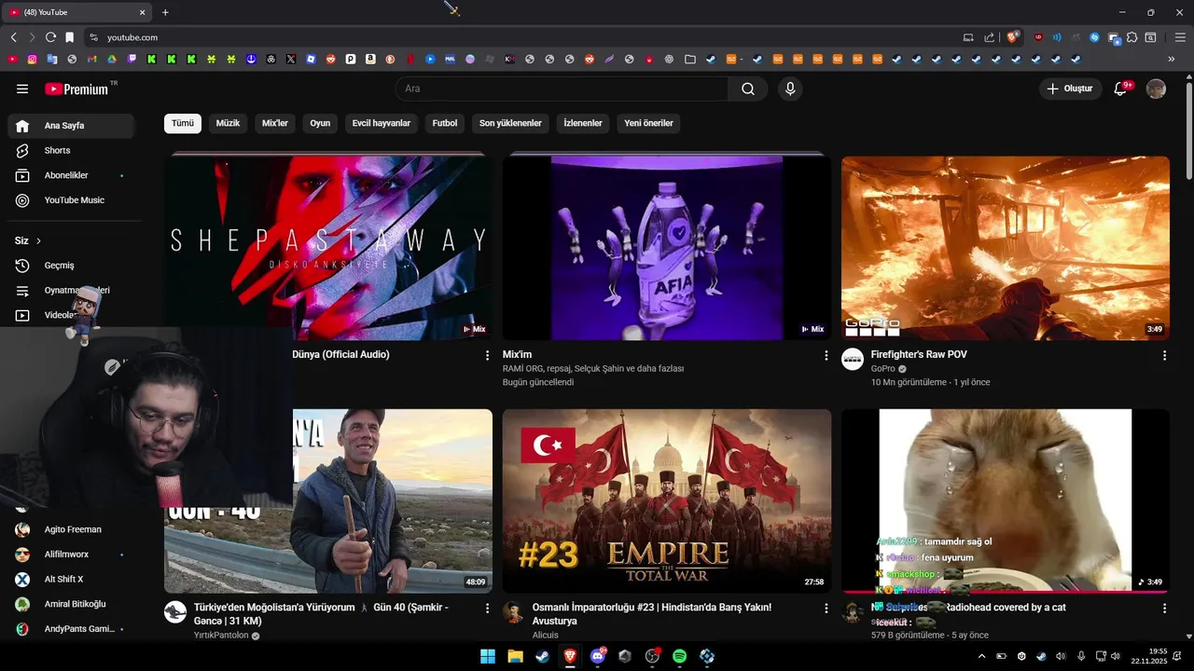Focus the Ara search field
The width and height of the screenshot is (1194, 671).
(562, 89)
